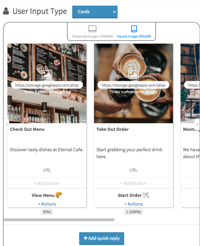Click the 1 (100%) stats badge
The width and height of the screenshot is (200, 246).
[x=134, y=212]
